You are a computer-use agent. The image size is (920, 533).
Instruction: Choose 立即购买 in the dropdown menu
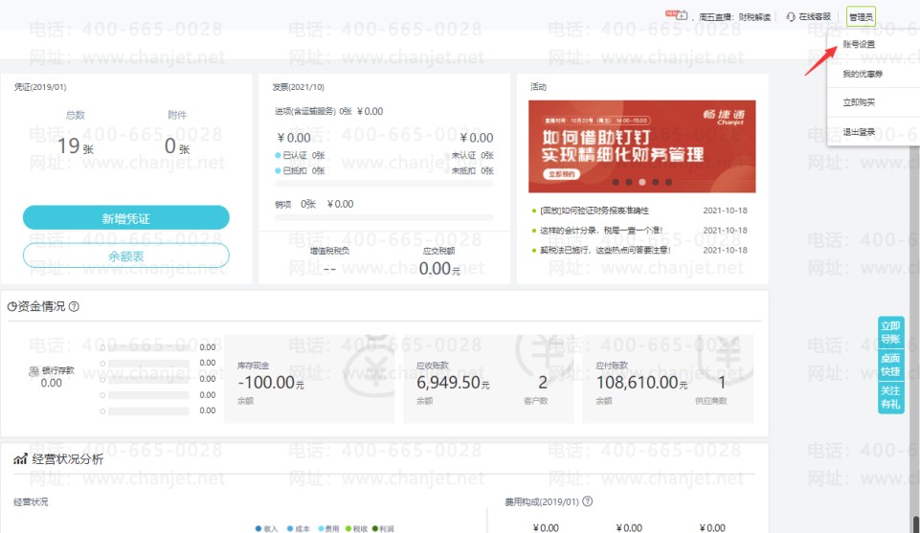[859, 102]
